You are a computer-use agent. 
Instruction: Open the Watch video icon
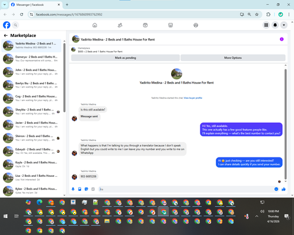(x=145, y=25)
